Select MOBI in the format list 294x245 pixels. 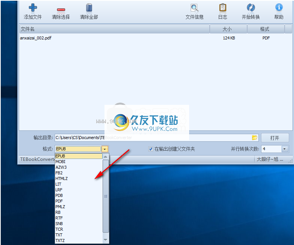tap(79, 162)
